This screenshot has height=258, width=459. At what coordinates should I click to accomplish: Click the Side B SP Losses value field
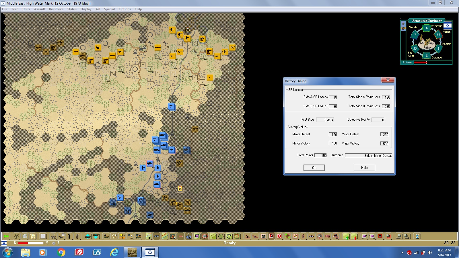pos(333,106)
